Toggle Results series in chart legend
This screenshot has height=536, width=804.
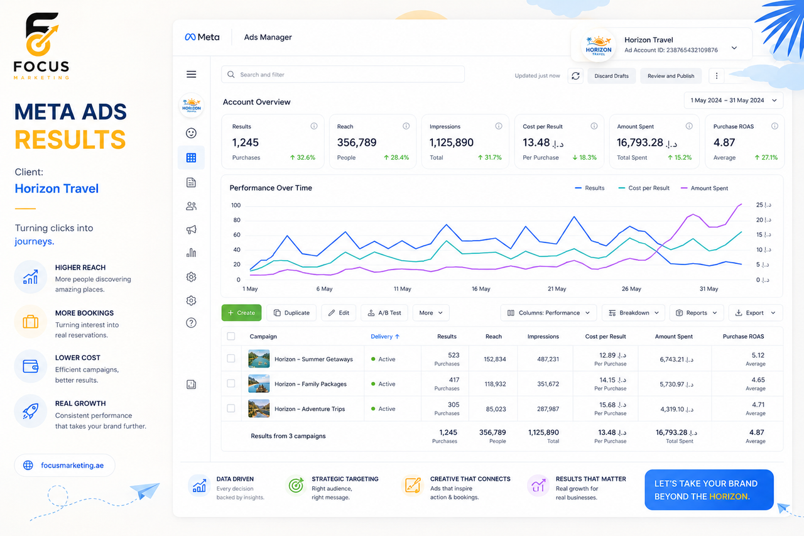[589, 188]
